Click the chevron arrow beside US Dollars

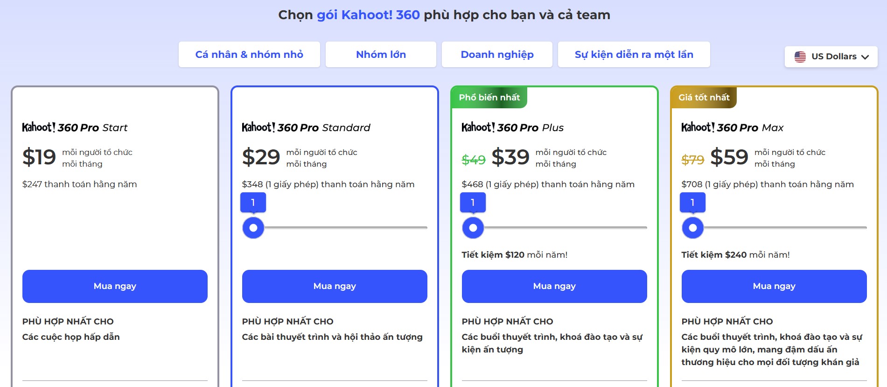point(865,57)
